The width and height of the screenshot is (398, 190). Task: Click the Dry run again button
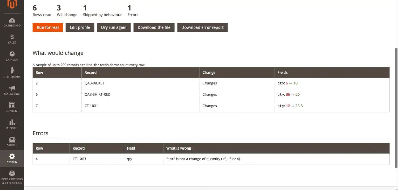pyautogui.click(x=114, y=27)
